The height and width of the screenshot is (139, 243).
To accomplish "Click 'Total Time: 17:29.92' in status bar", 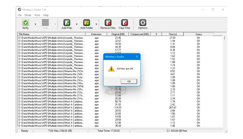I will pyautogui.click(x=108, y=131).
